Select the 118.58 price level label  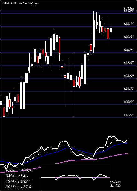(x=129, y=115)
